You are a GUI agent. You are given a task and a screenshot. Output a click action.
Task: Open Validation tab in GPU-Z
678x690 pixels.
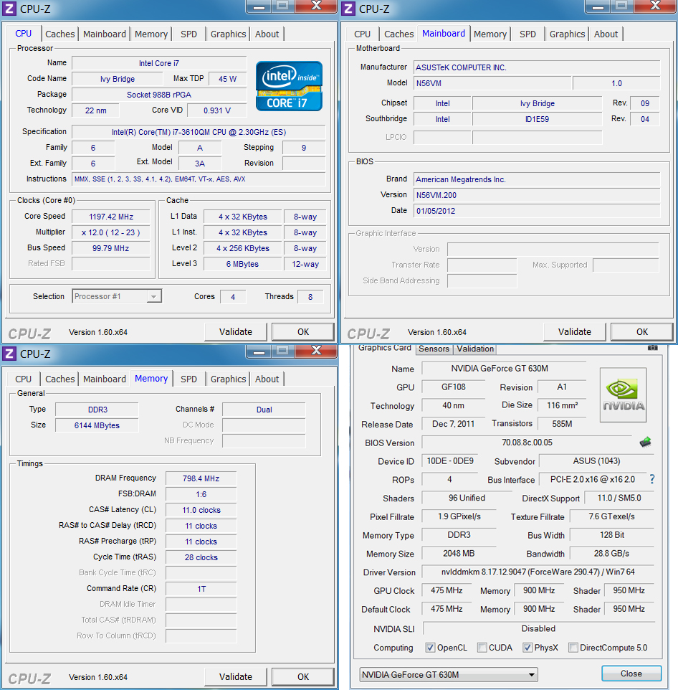[475, 349]
